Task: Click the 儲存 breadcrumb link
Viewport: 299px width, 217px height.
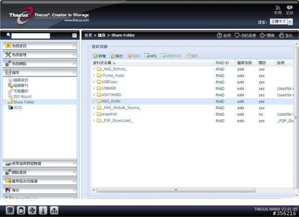Action: [x=102, y=35]
